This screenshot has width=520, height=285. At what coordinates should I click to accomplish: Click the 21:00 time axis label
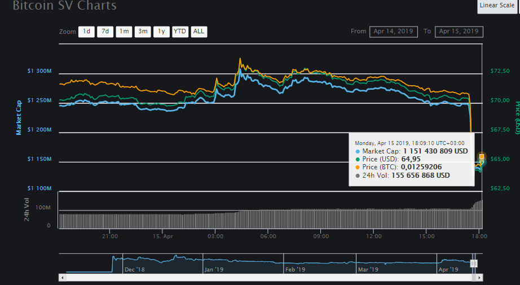[110, 236]
